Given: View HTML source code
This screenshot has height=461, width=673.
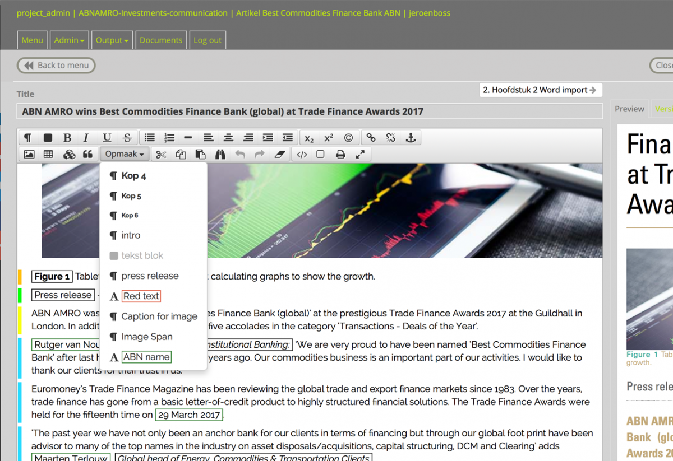Looking at the screenshot, I should pyautogui.click(x=302, y=155).
